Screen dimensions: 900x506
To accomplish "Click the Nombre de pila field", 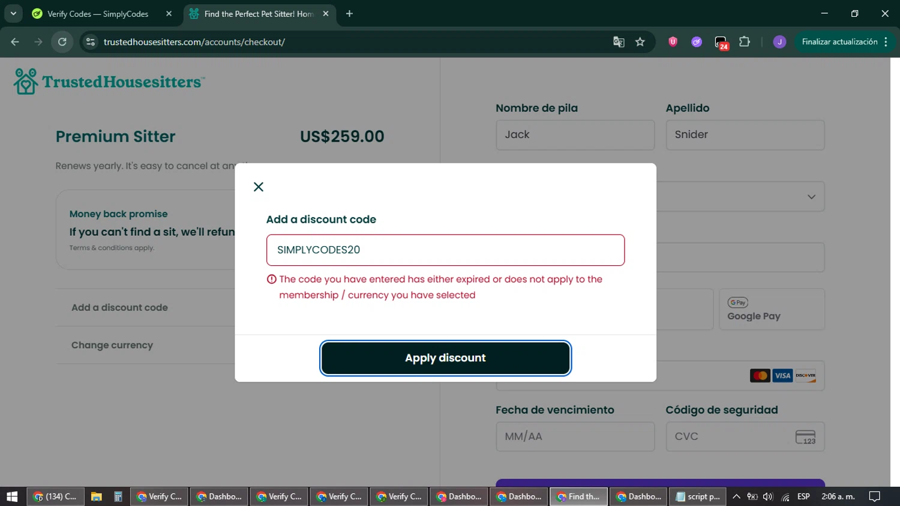I will coord(575,135).
